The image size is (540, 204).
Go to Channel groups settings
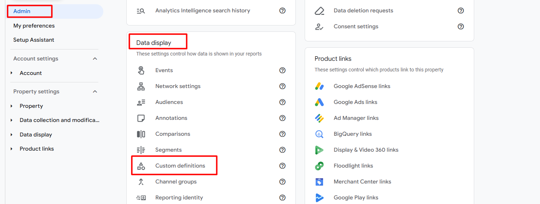[x=176, y=182]
